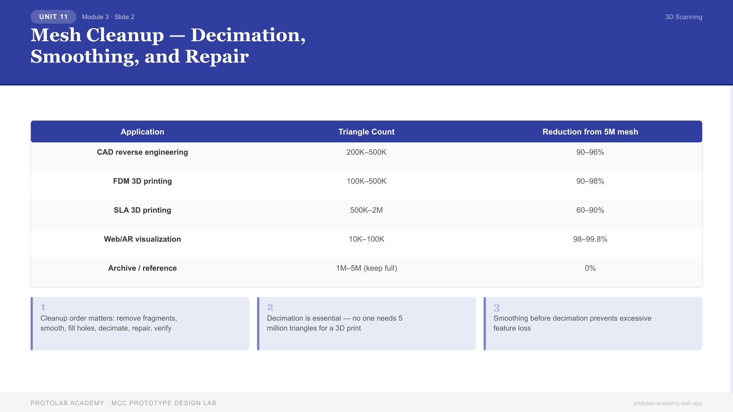This screenshot has height=412, width=733.
Task: Click the Mesh Cleanup slide title
Action: [x=168, y=45]
